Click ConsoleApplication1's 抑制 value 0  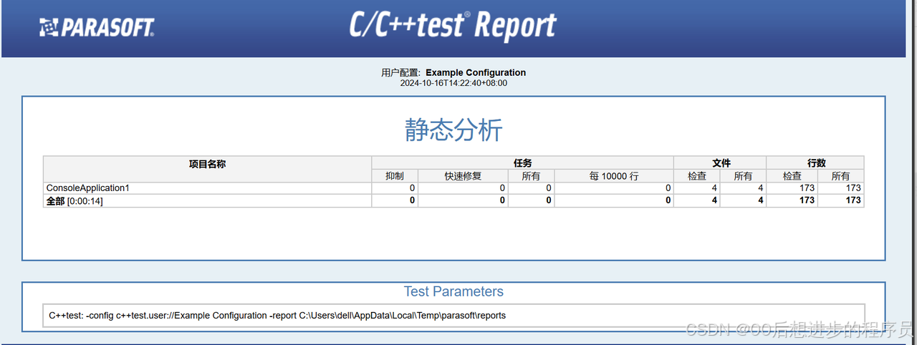pos(412,188)
